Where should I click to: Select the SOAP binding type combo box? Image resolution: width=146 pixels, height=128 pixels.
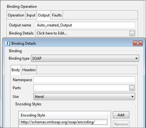(x=85, y=58)
